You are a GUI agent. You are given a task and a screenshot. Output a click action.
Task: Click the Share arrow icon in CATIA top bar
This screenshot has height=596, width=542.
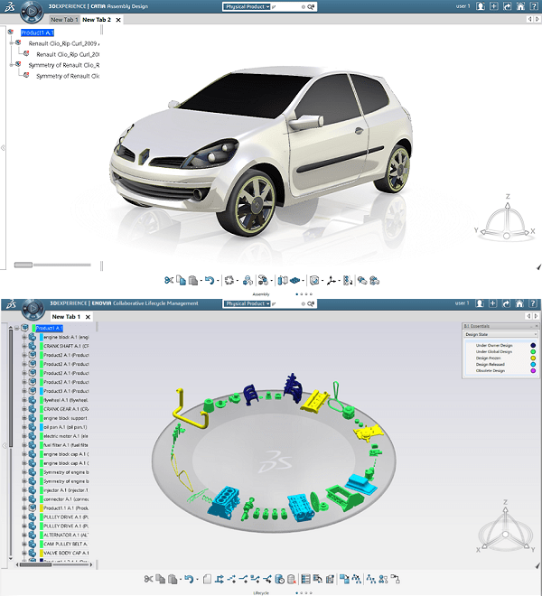(x=507, y=6)
